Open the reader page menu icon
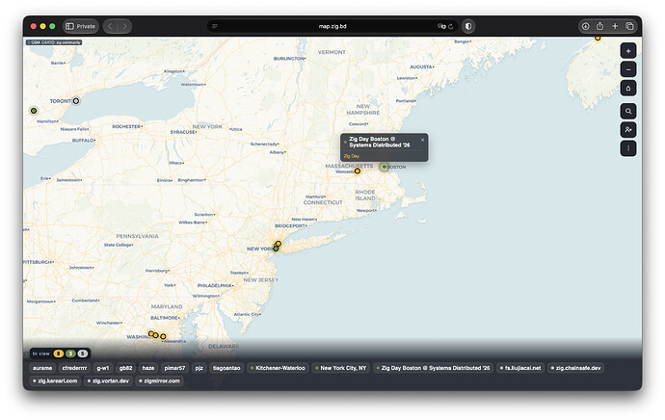This screenshot has height=420, width=665. [x=215, y=26]
